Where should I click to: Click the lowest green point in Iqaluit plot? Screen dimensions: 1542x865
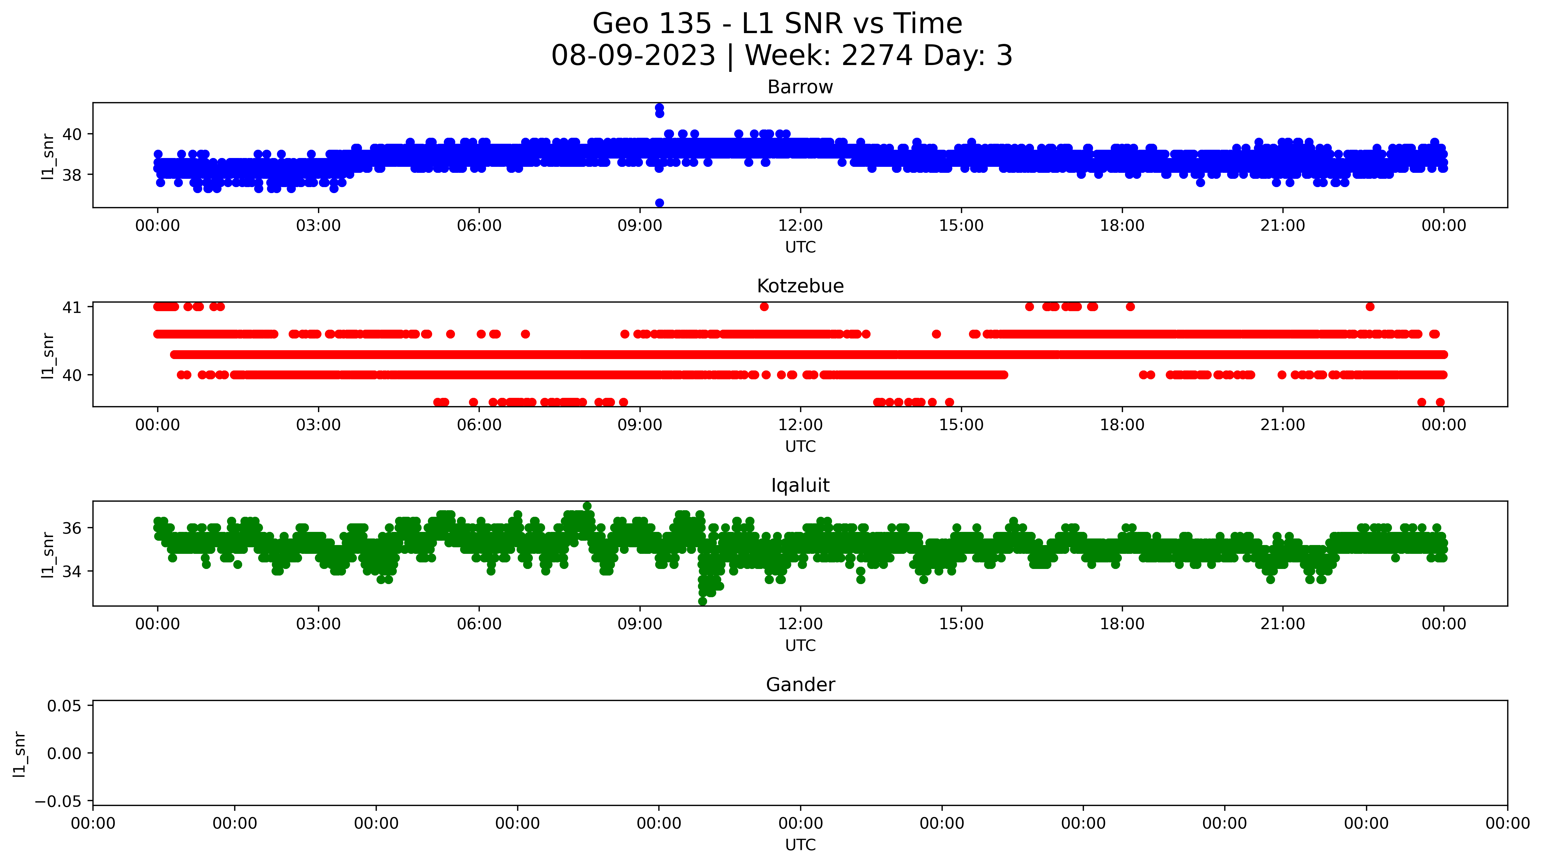pos(703,601)
